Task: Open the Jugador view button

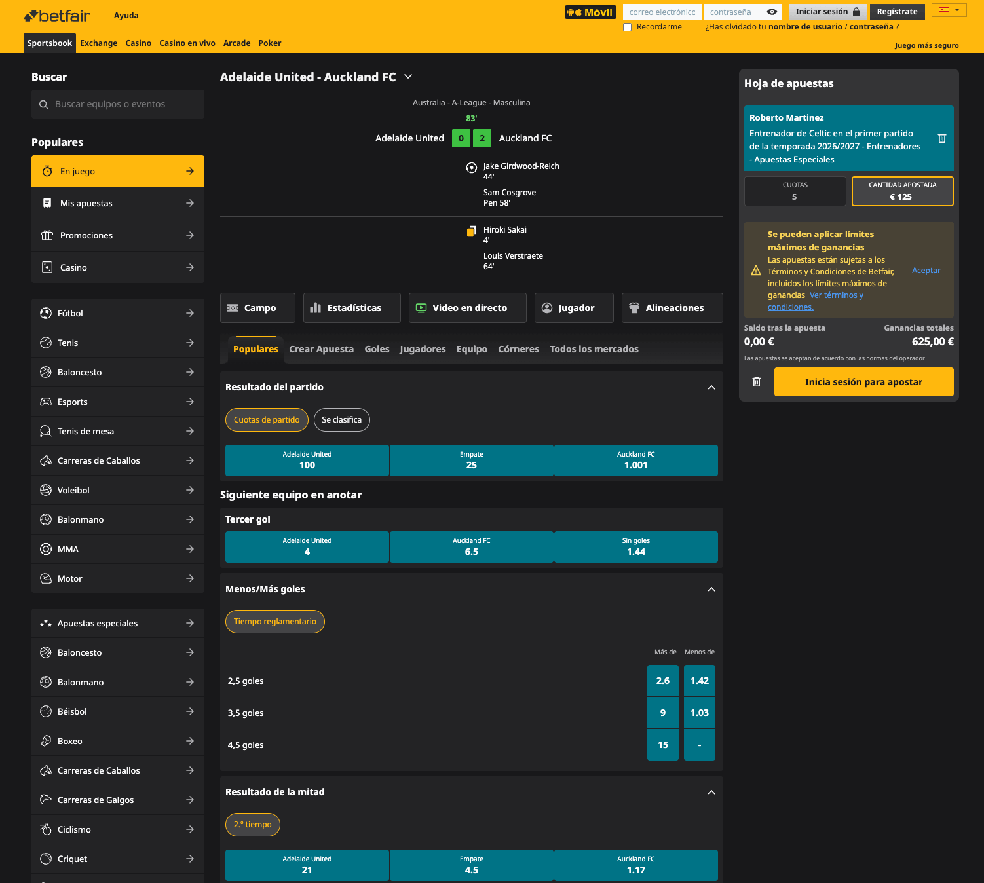Action: 574,308
